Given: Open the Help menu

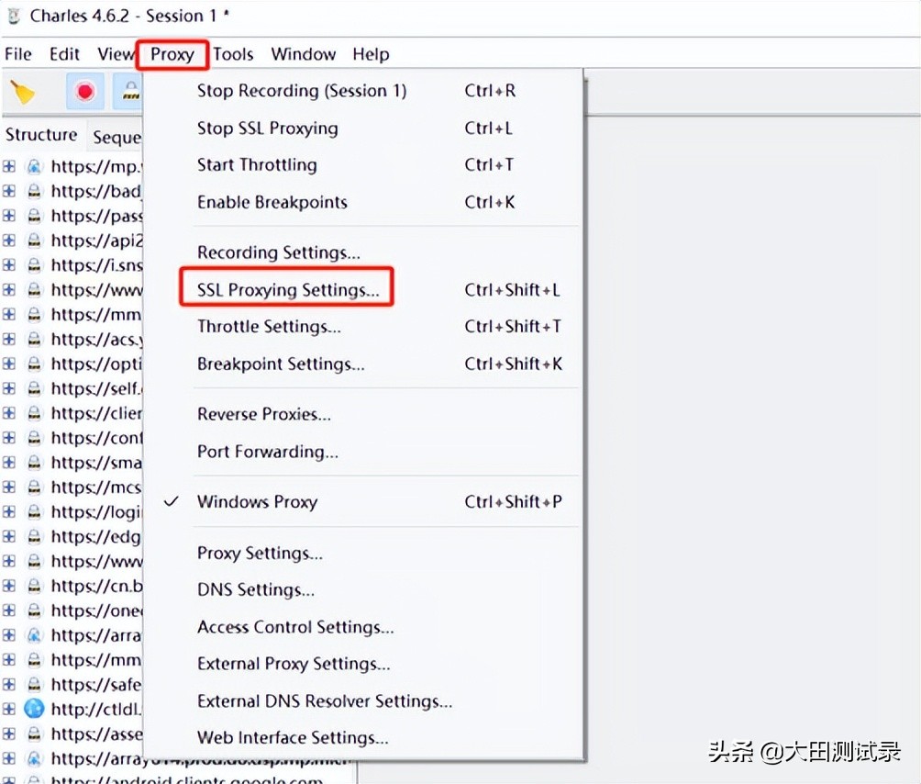Looking at the screenshot, I should click(x=371, y=54).
